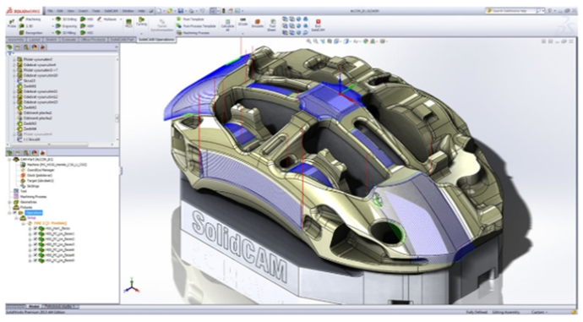Open the dropdown arrow beside Multiaxis
Viewport: 583px width, 322px height.
[x=121, y=19]
